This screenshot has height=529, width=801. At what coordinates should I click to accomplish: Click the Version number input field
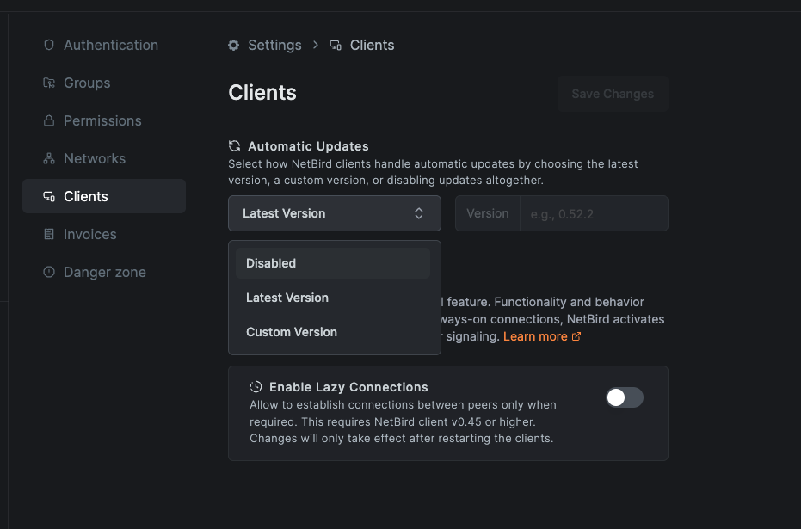point(593,213)
